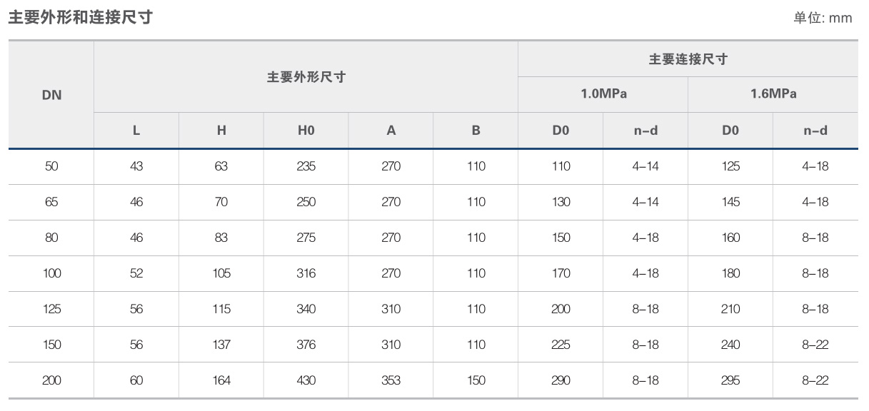869x411 pixels.
Task: Select the L value 43 cell
Action: click(136, 166)
